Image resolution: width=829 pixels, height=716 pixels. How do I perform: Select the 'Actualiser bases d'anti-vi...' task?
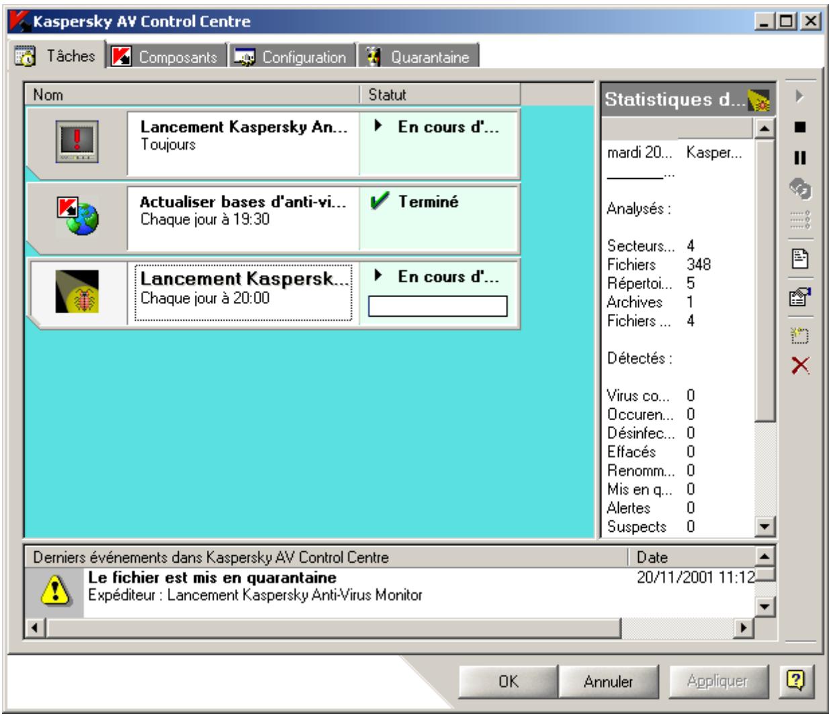[273, 218]
